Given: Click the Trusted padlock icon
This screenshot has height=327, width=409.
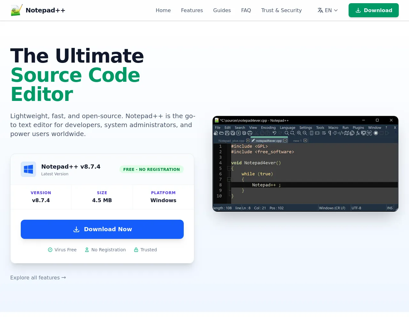Looking at the screenshot, I should [136, 250].
